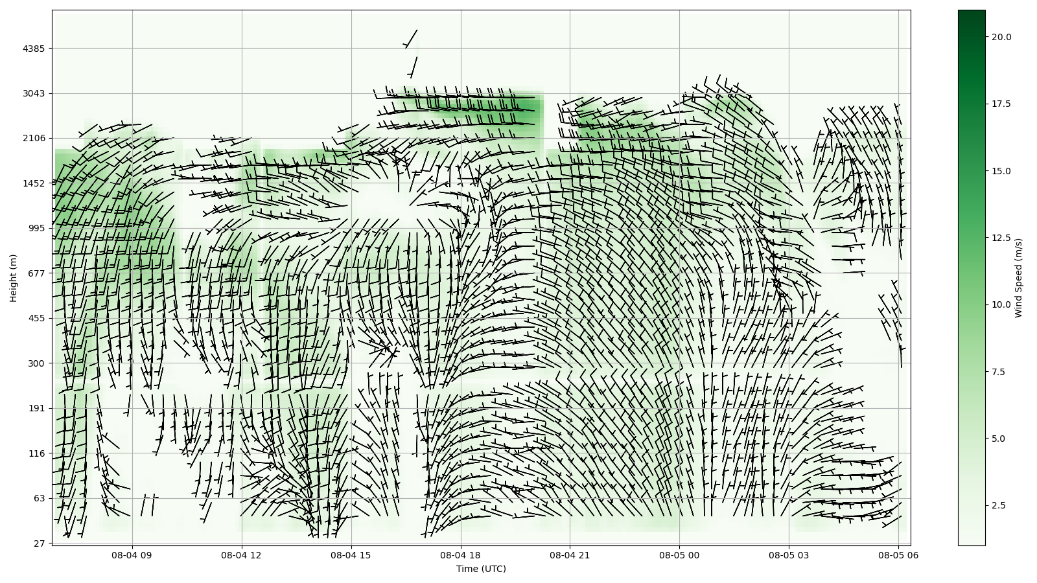1037x583 pixels.
Task: Click the 27 height tick label
Action: 39,543
